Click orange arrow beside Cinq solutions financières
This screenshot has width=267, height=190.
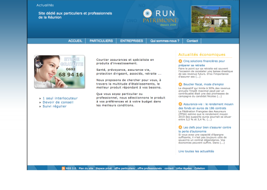180,61
